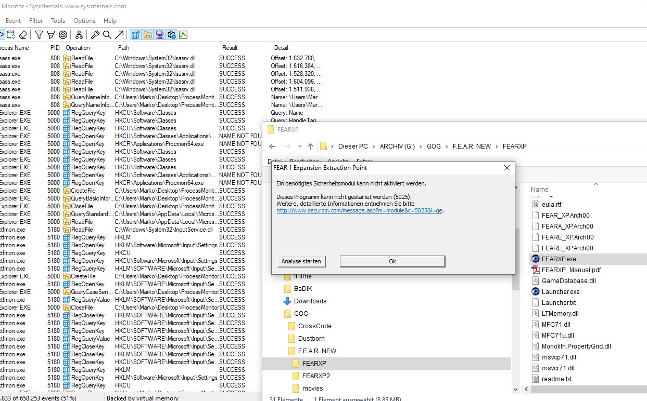This screenshot has width=647, height=401.
Task: Click Dieser PC in the address bar
Action: [353, 146]
